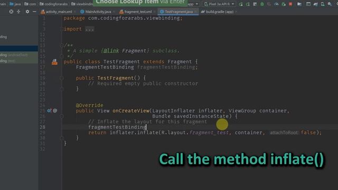The height and width of the screenshot is (190, 338).
Task: Close the fragment_test.xml tab
Action: pos(154,12)
